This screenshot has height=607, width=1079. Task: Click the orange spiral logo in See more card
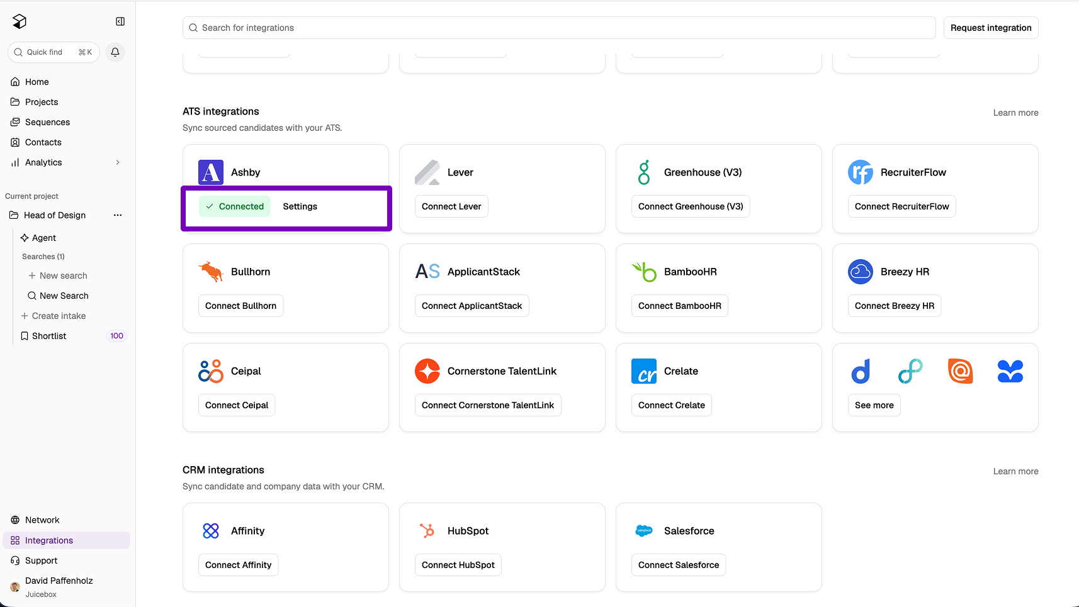point(961,371)
